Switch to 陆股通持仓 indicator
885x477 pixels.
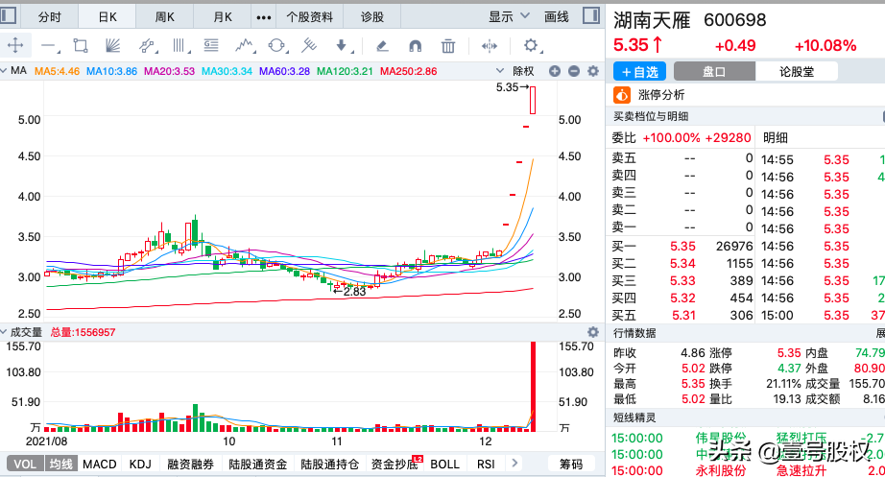329,464
